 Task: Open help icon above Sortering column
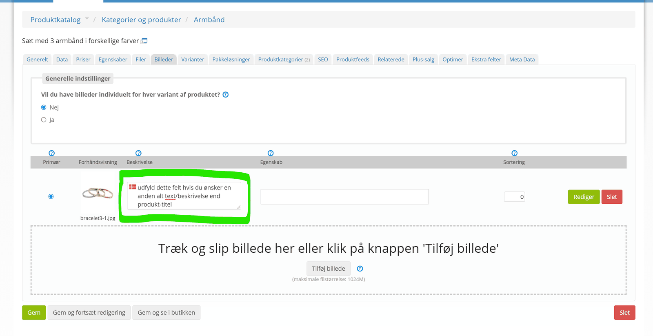(515, 153)
